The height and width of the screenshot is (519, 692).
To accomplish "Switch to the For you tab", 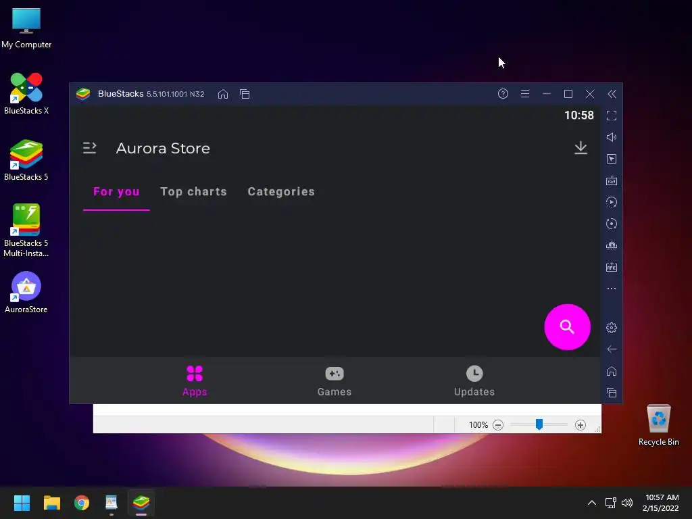I will point(116,191).
